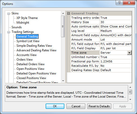Open the Time zone dropdown arrow
This screenshot has height=114, width=137.
pos(129,53)
